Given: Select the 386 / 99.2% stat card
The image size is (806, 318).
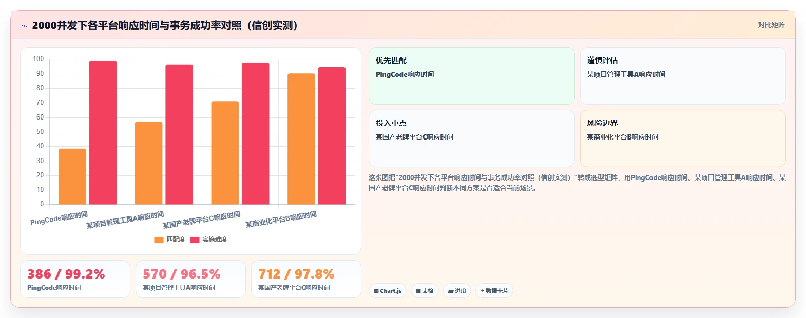Looking at the screenshot, I should pyautogui.click(x=75, y=279).
